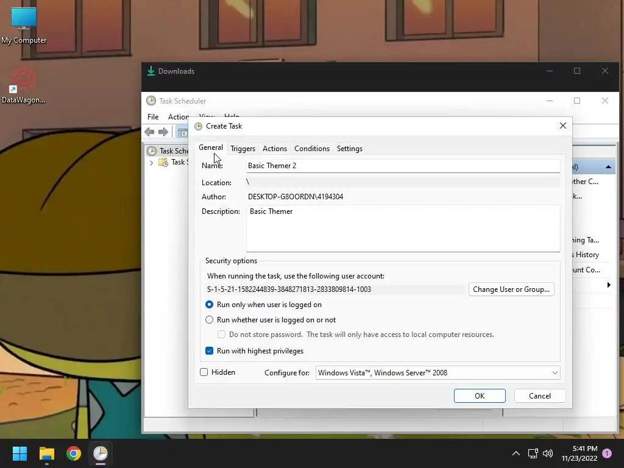
Task: Expand the Task Scheduler Library tree node
Action: pos(151,162)
